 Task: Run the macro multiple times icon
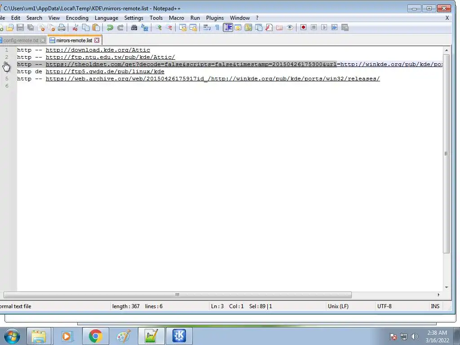click(x=334, y=27)
